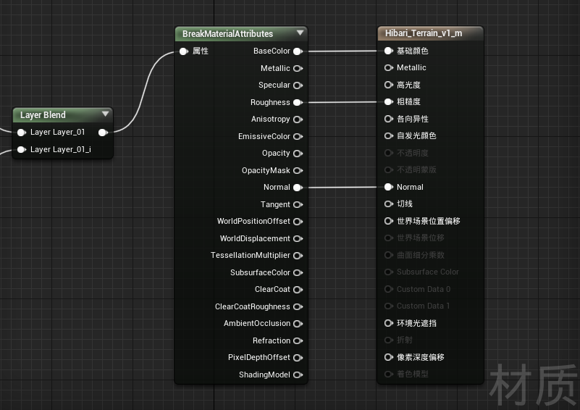Click the 环境光遮挡 input pin
This screenshot has height=410, width=580.
[x=388, y=323]
